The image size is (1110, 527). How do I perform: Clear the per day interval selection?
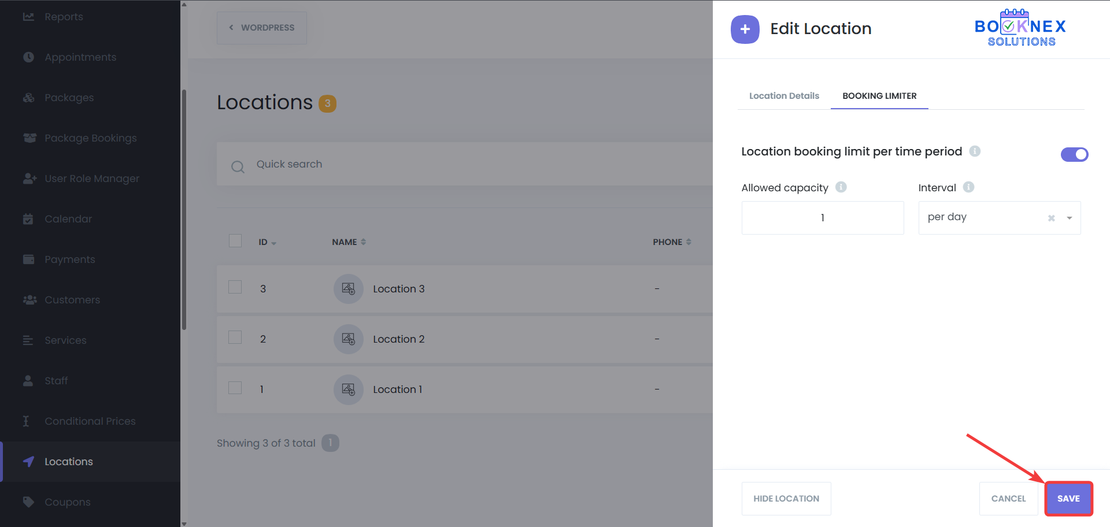[1051, 218]
